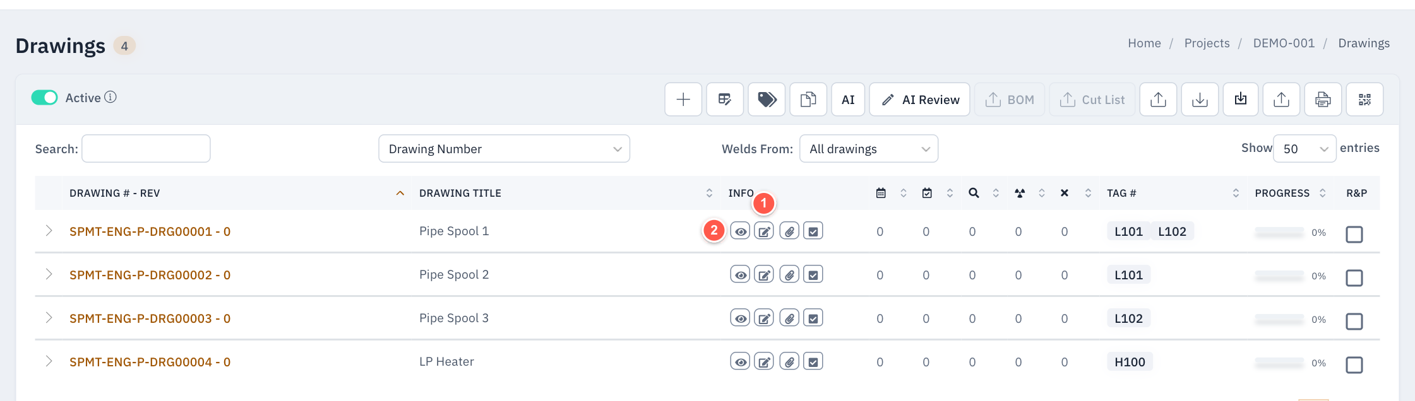Image resolution: width=1415 pixels, height=401 pixels.
Task: Click the solid box download icon
Action: tap(1241, 100)
